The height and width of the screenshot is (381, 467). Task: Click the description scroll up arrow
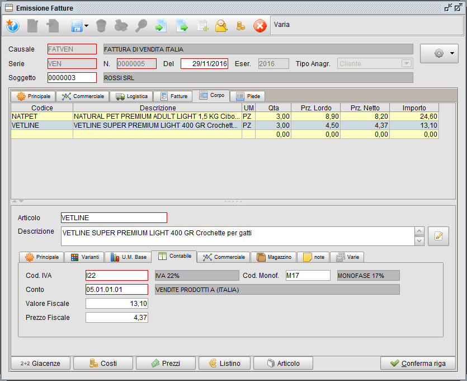click(x=419, y=231)
